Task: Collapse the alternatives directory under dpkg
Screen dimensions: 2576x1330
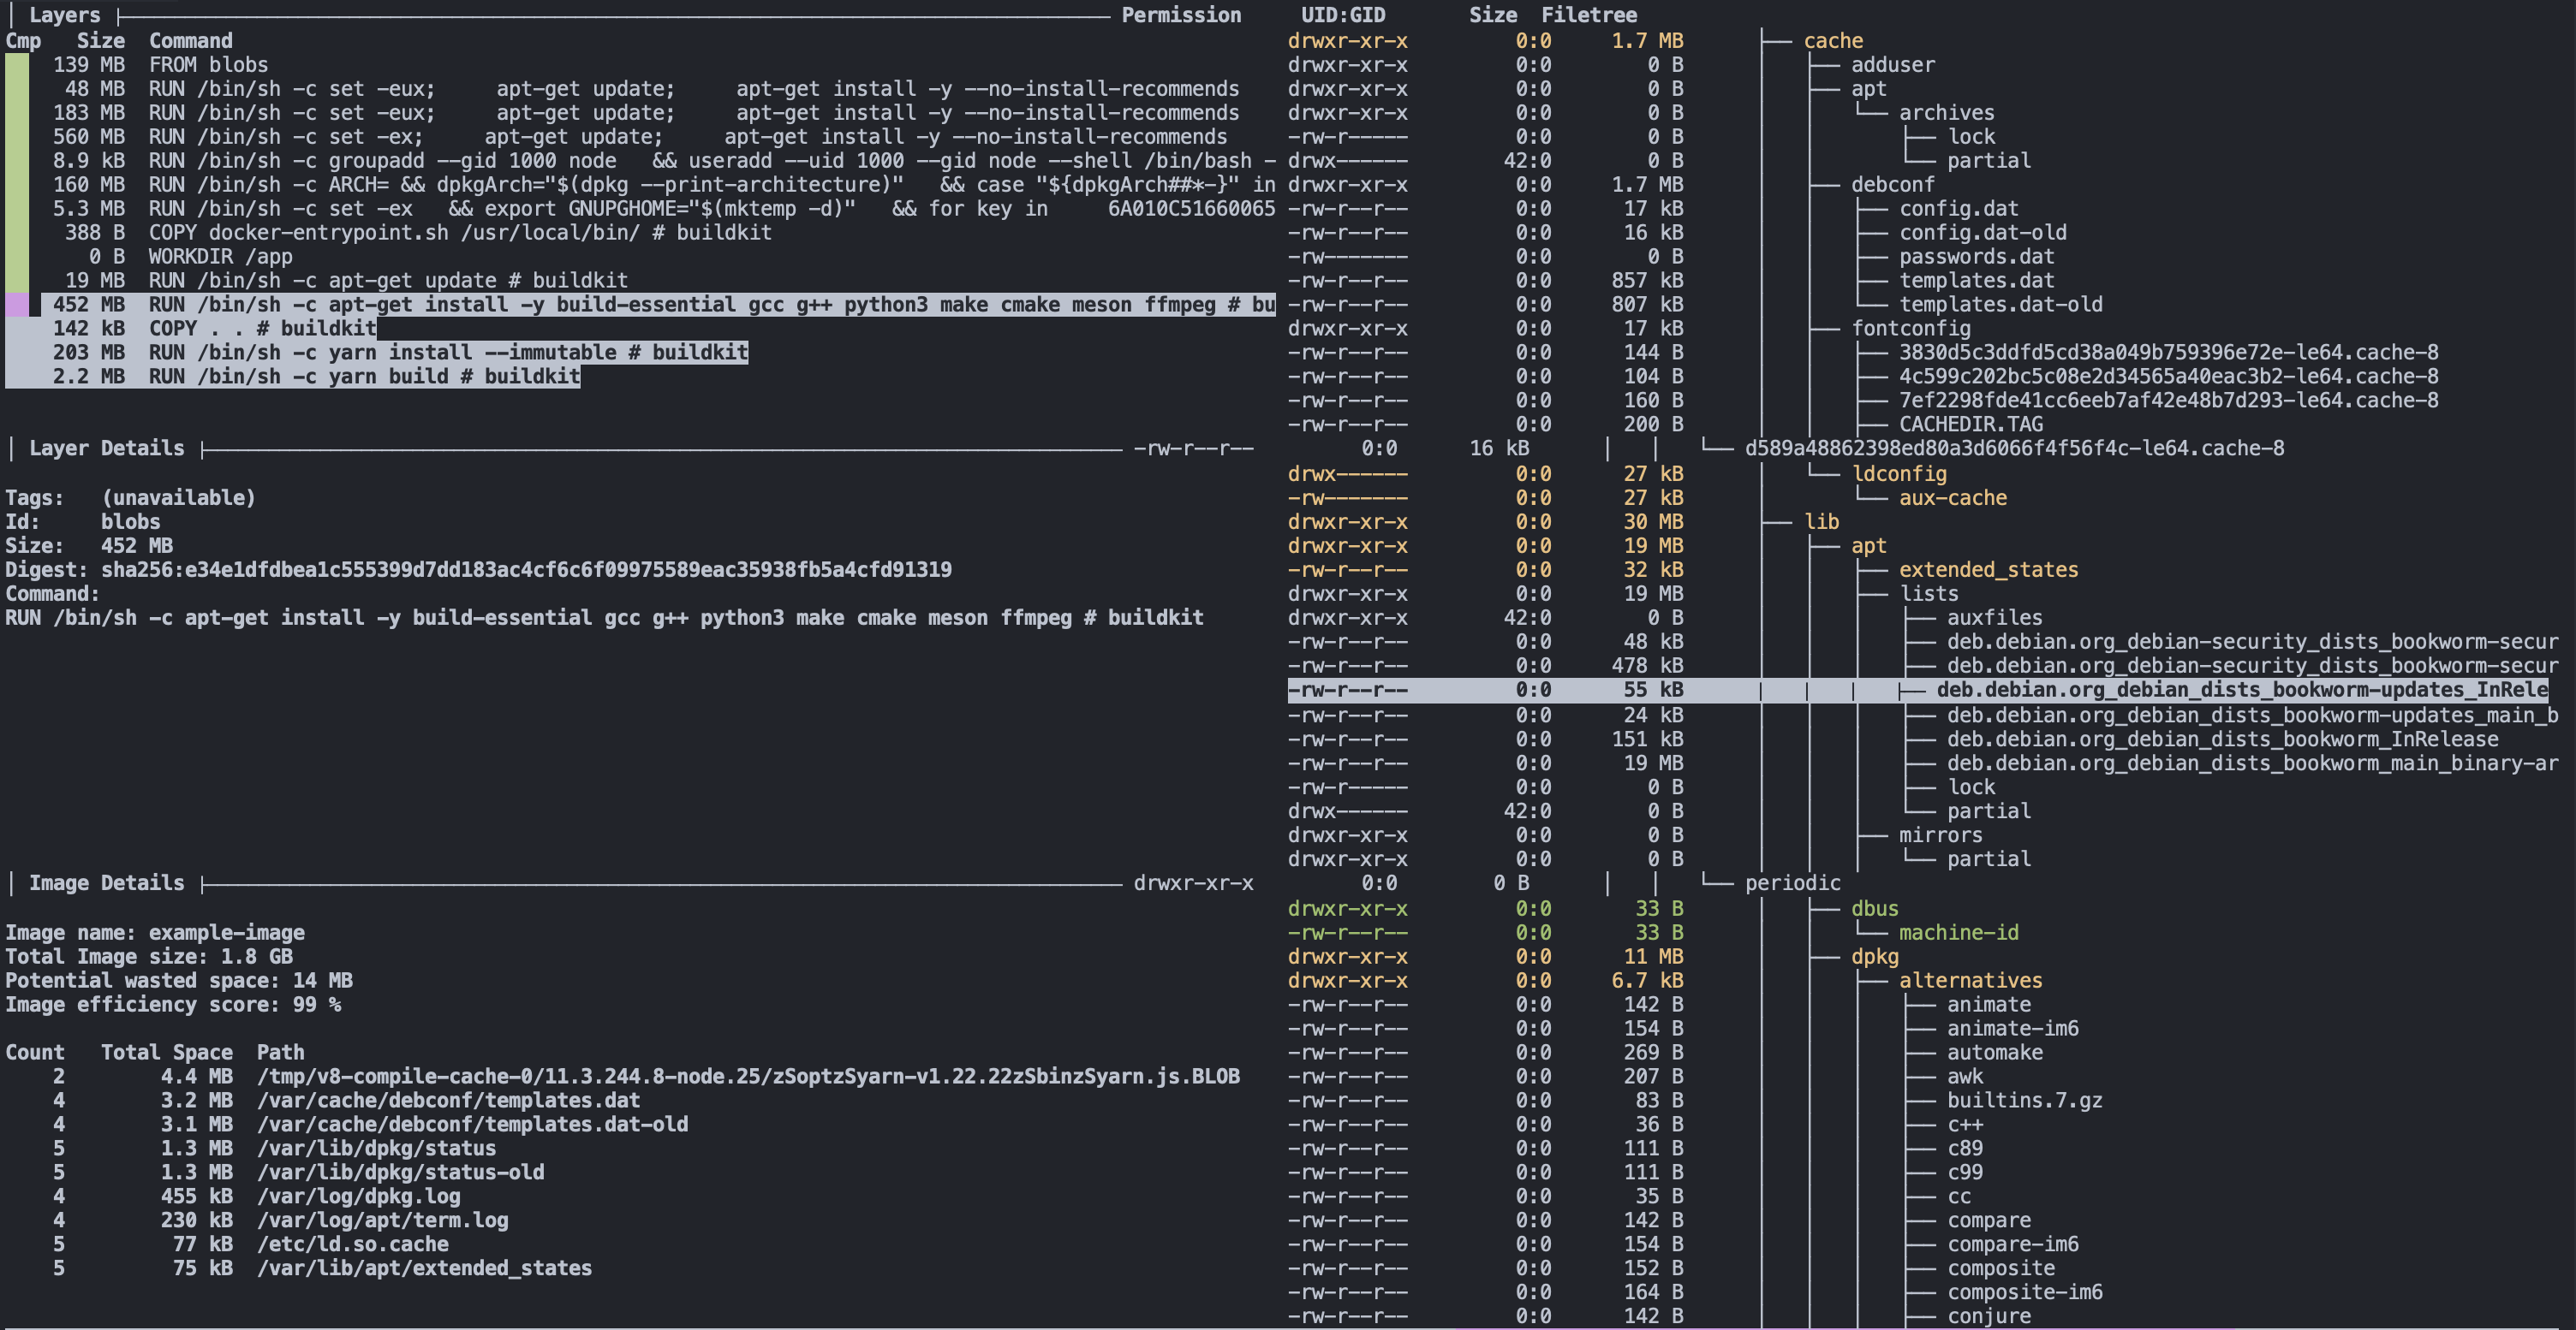Action: 1969,980
